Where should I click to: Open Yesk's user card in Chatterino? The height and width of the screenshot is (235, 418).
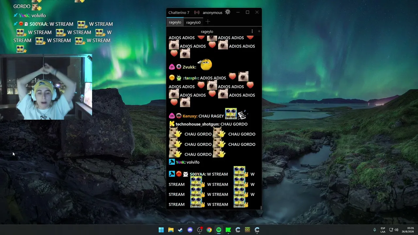(180, 162)
